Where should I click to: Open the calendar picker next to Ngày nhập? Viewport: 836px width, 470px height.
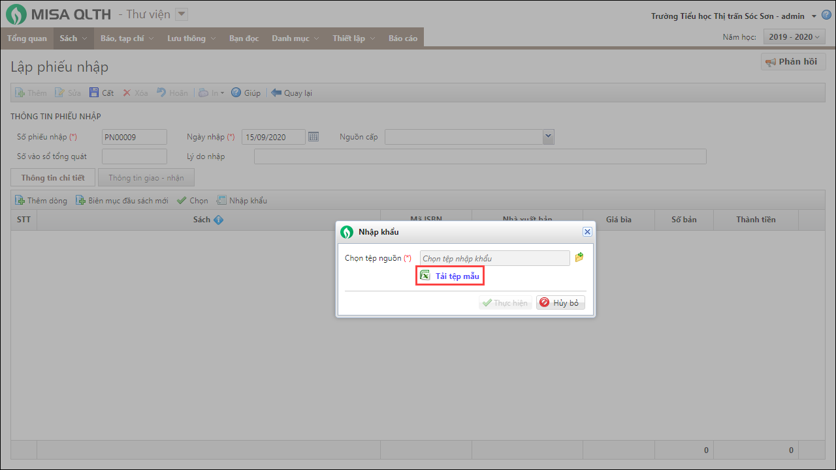(313, 137)
